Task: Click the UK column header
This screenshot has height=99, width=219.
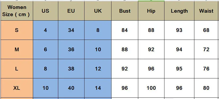Action: point(98,11)
